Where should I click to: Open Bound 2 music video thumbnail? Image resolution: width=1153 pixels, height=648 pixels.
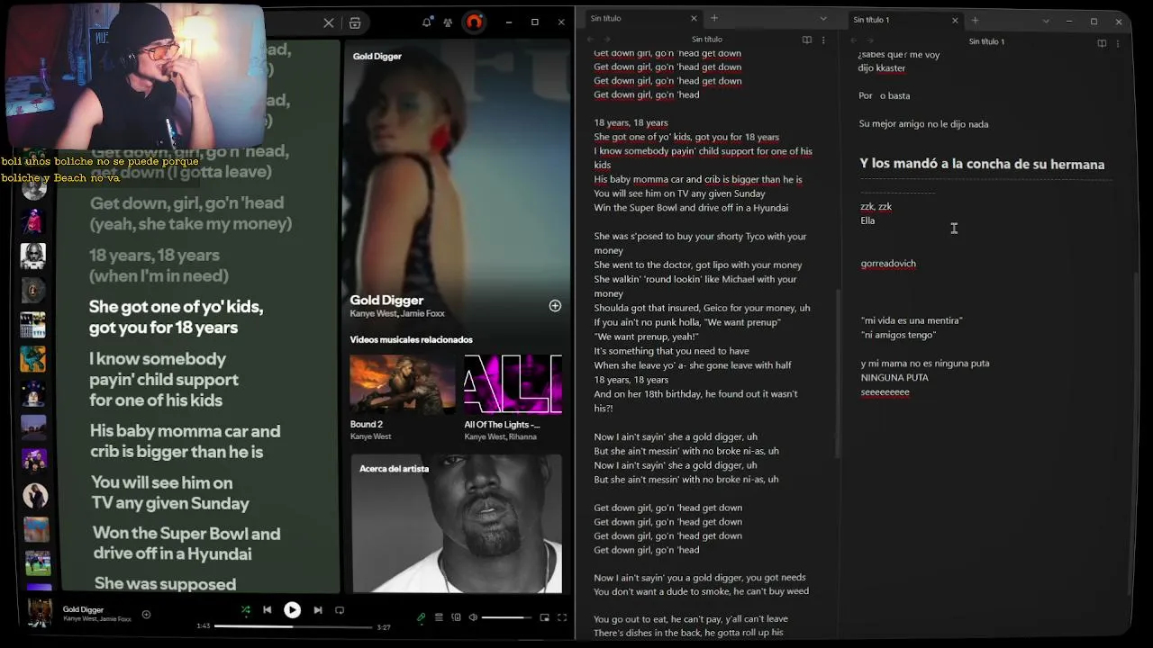pos(403,383)
